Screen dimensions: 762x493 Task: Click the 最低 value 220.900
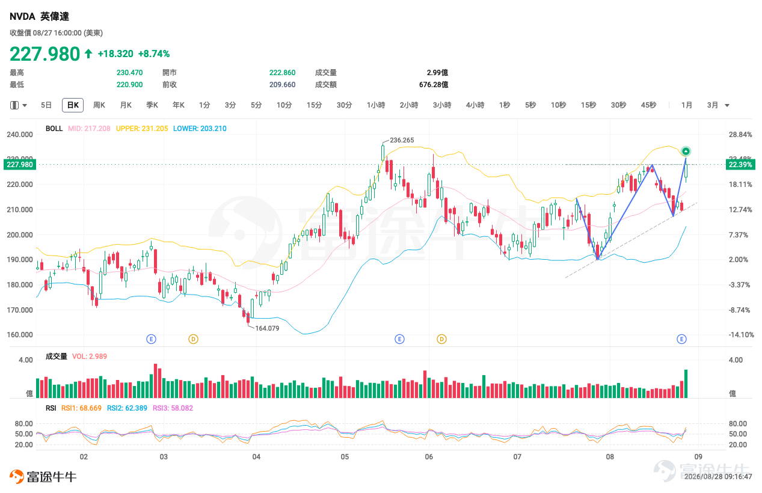click(x=130, y=85)
